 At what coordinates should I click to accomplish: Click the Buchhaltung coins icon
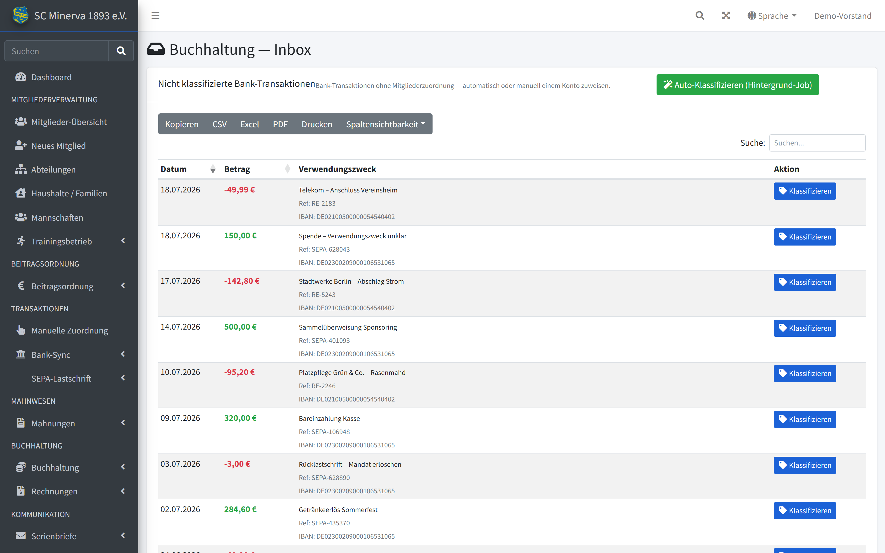click(x=21, y=467)
